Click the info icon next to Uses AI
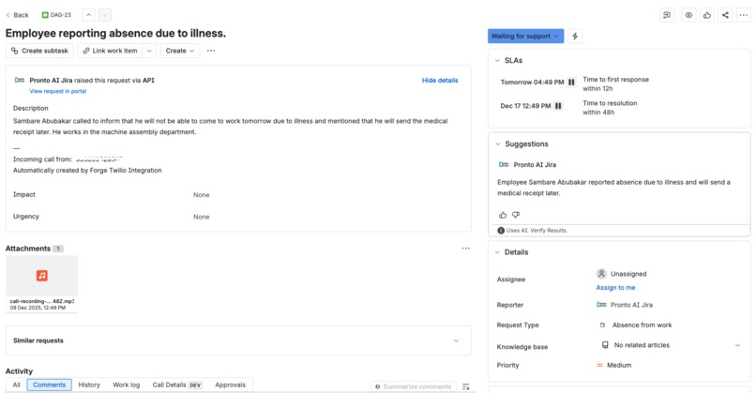Image resolution: width=756 pixels, height=393 pixels. coord(501,231)
